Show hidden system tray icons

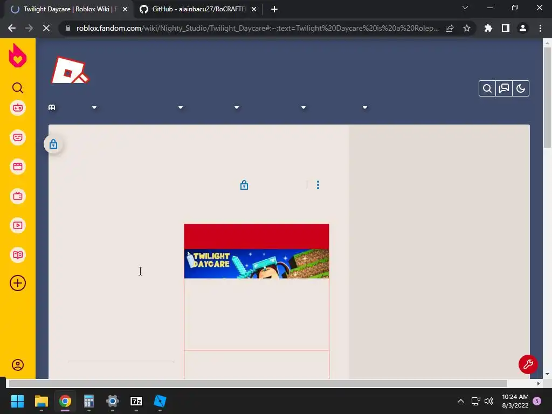point(460,401)
